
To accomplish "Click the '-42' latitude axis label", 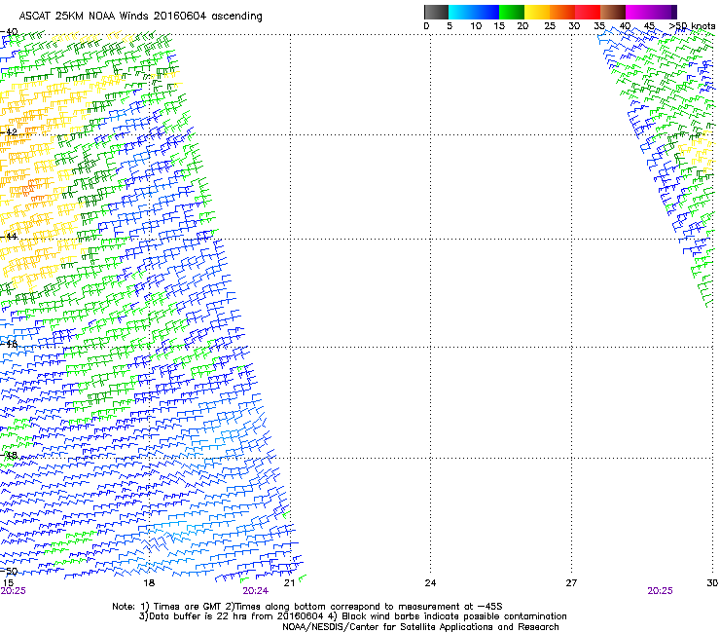I will (9, 132).
